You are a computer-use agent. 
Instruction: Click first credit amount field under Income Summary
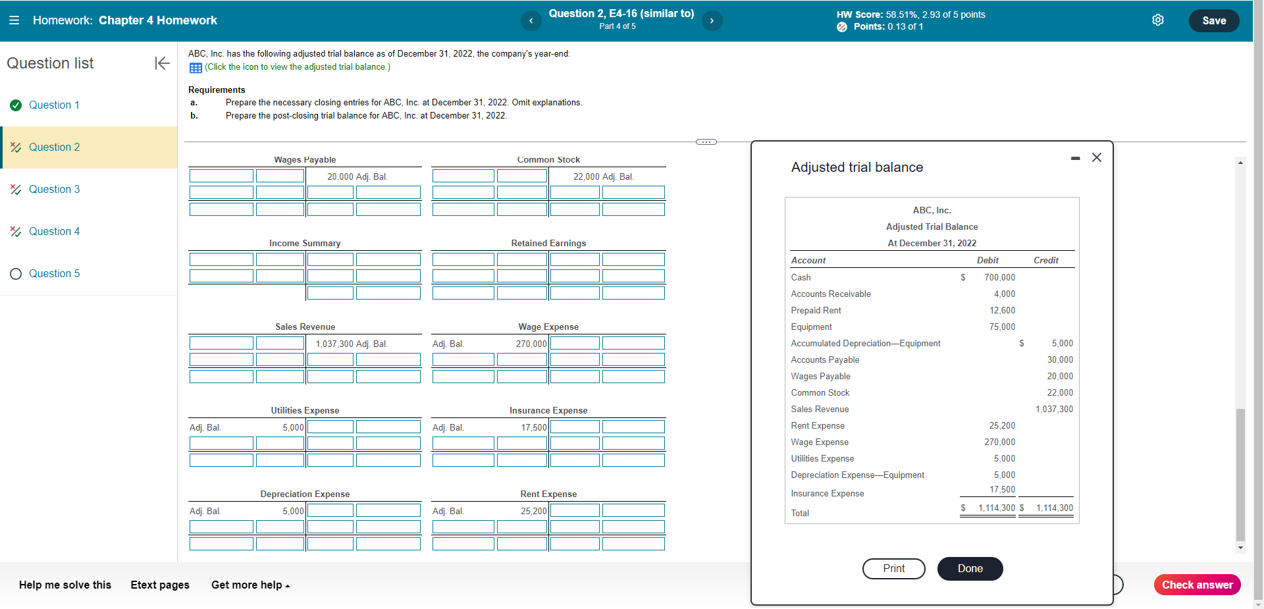pyautogui.click(x=330, y=259)
